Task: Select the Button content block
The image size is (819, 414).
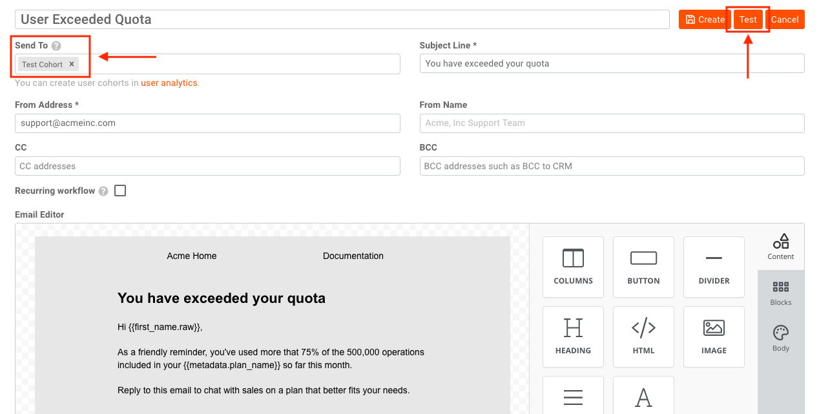Action: pos(643,267)
